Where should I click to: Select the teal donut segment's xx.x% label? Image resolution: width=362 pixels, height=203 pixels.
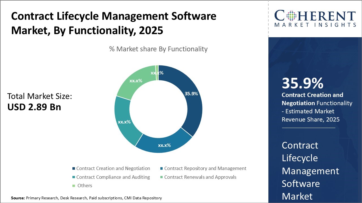[x=124, y=122]
